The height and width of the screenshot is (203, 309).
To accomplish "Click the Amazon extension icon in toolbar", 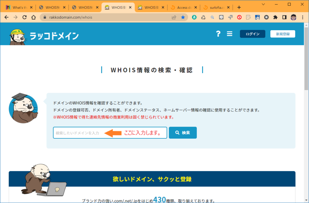I will [x=194, y=17].
